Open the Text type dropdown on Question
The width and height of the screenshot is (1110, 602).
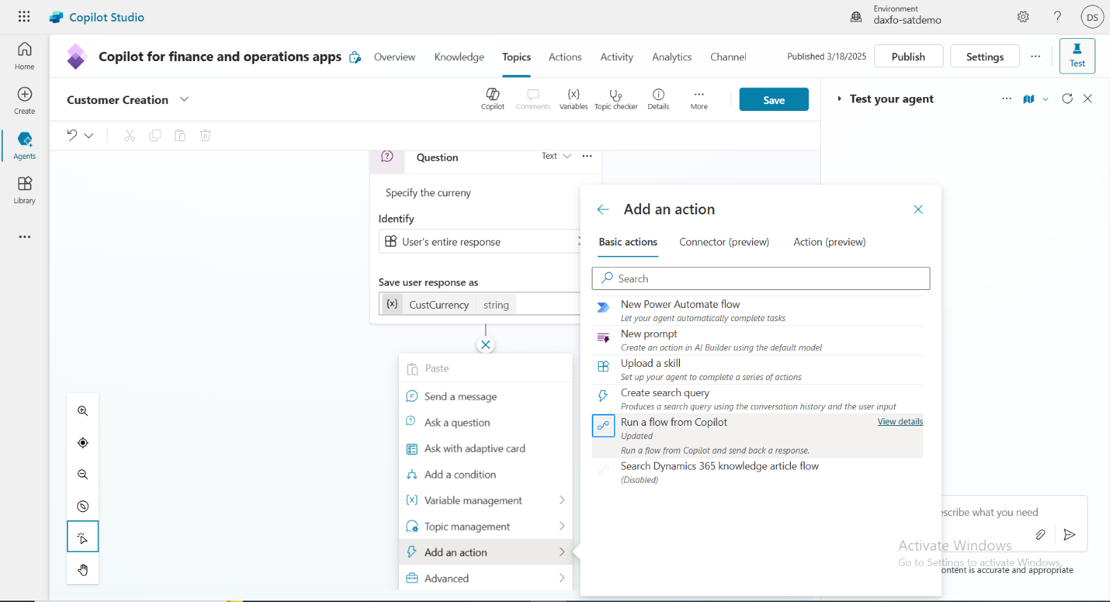(x=556, y=156)
